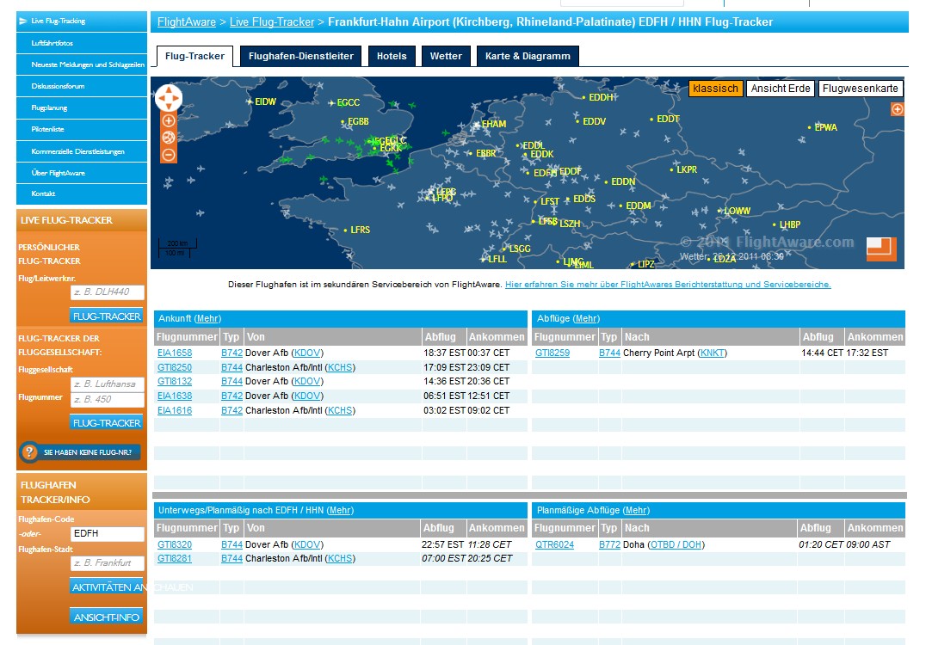Screen dimensions: 926x645
Task: Expand arrivals list via Ankunft Mehr link
Action: click(207, 319)
